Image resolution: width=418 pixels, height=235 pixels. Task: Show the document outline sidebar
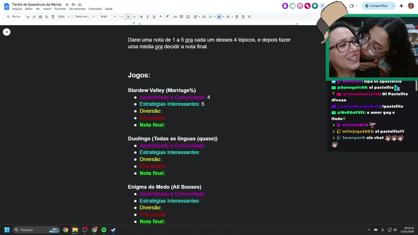click(7, 32)
